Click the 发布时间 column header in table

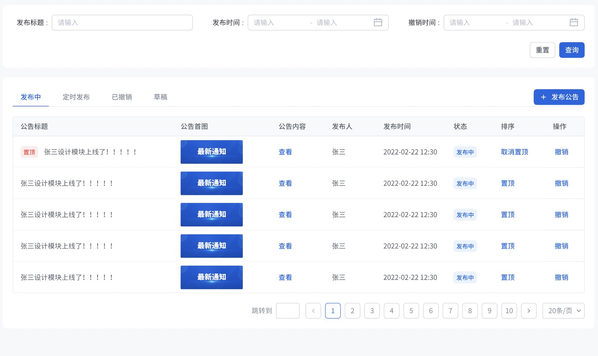coord(397,127)
